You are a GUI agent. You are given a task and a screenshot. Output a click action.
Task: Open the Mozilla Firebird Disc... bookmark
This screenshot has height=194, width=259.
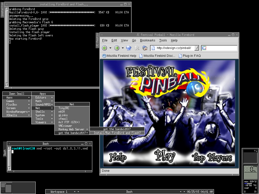tap(157, 56)
